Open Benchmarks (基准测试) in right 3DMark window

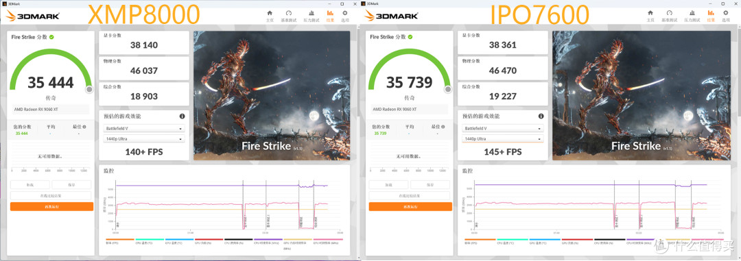(x=670, y=16)
